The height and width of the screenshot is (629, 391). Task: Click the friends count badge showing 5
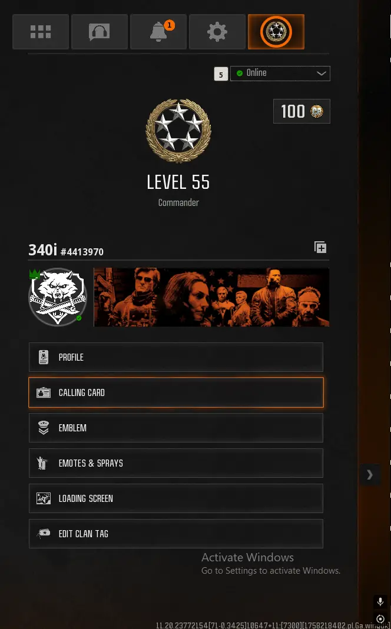[221, 74]
